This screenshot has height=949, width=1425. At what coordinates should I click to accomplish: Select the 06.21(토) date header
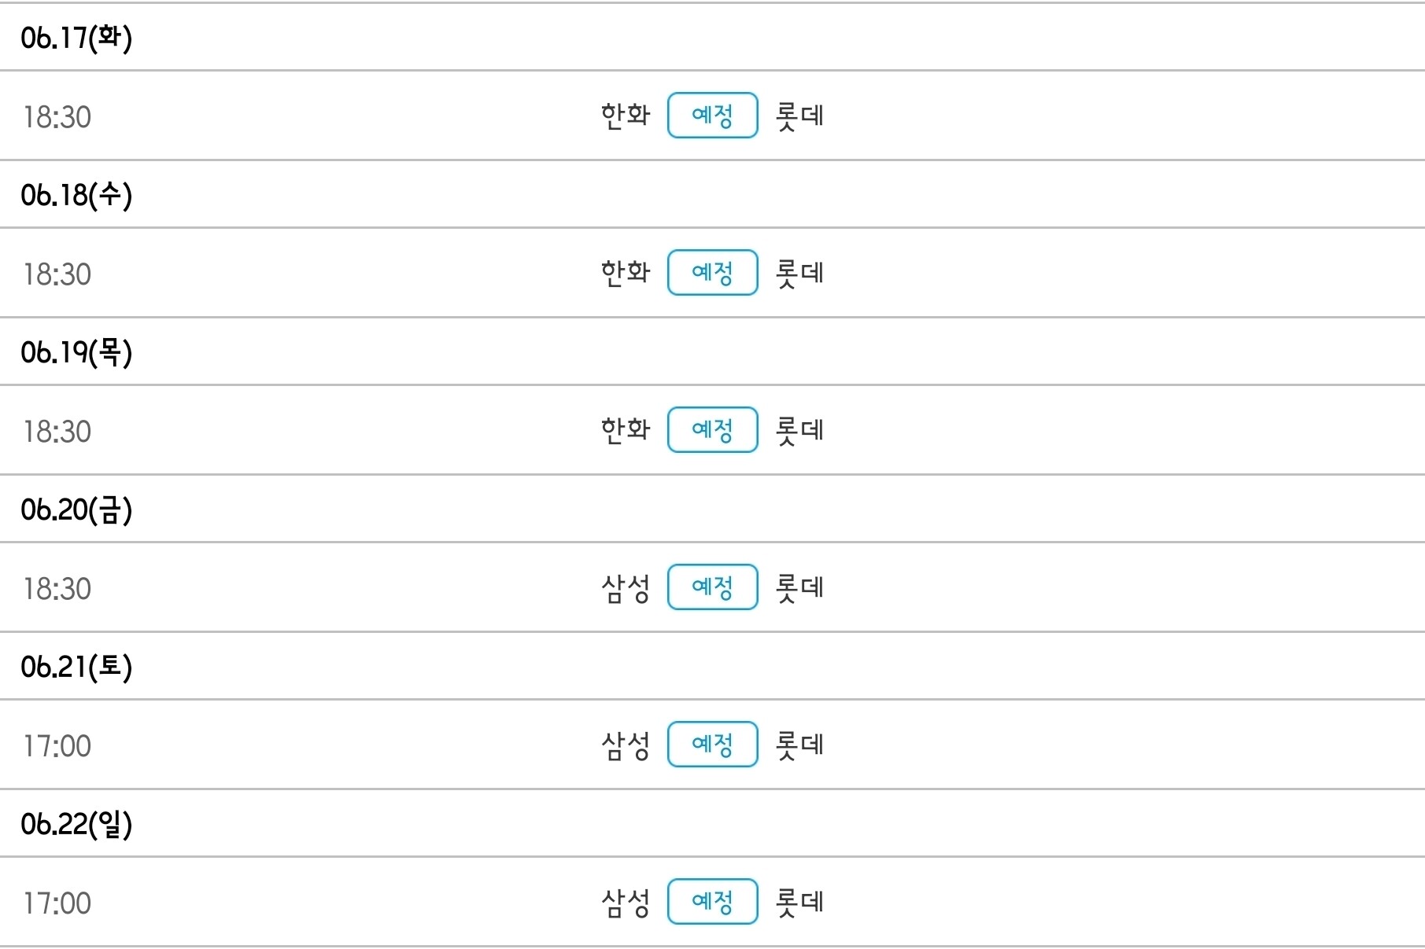[76, 667]
